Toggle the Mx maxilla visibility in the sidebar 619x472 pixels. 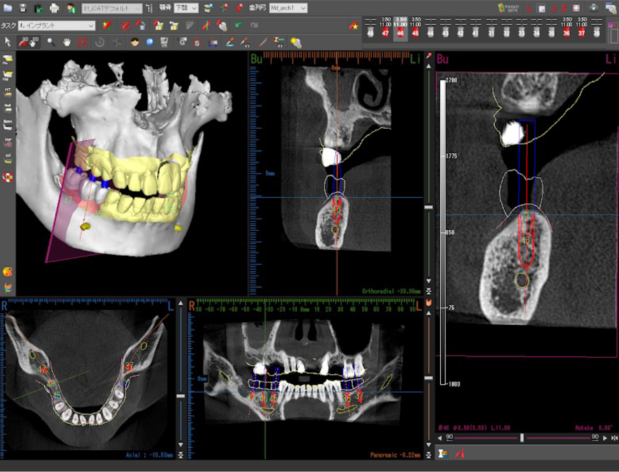coord(7,59)
